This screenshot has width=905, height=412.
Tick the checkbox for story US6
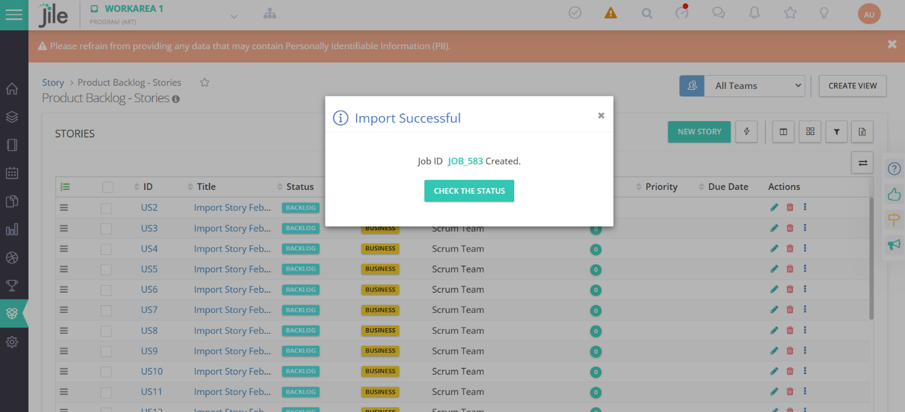tap(106, 290)
